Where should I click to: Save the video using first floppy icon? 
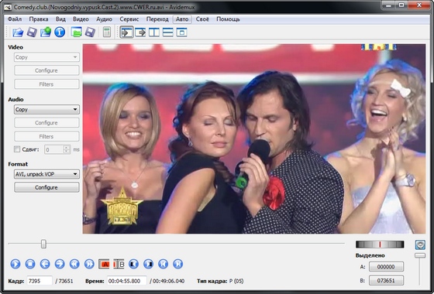(x=32, y=32)
